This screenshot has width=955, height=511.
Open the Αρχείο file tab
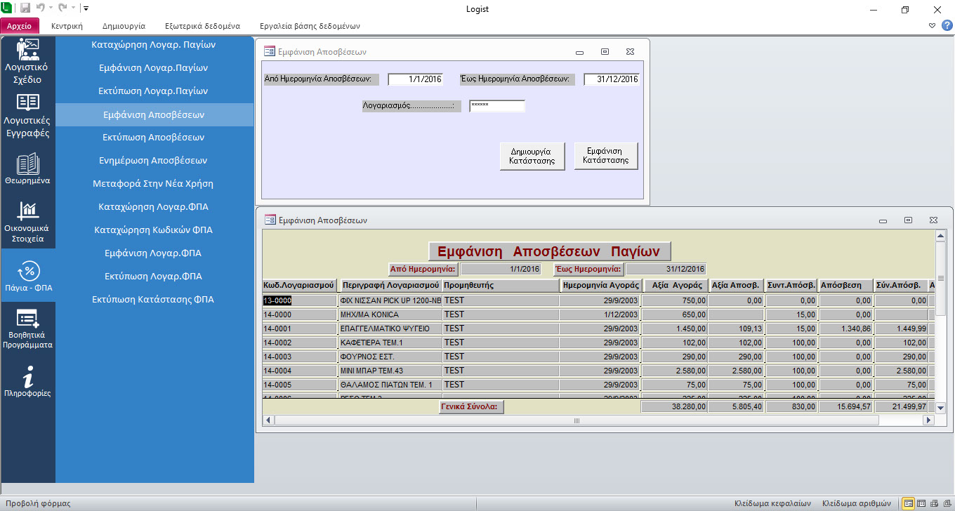[20, 26]
